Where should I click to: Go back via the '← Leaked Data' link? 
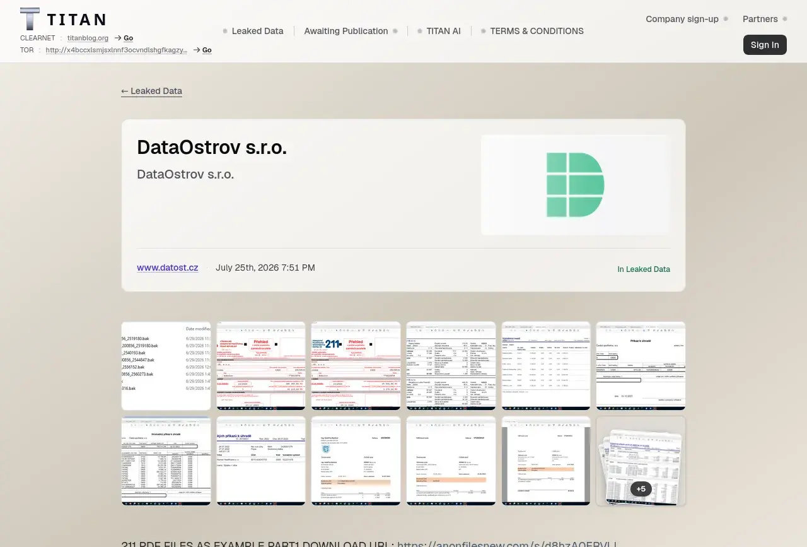point(151,91)
